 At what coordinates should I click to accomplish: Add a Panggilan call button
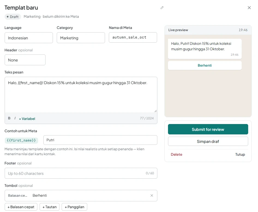[x=74, y=207]
